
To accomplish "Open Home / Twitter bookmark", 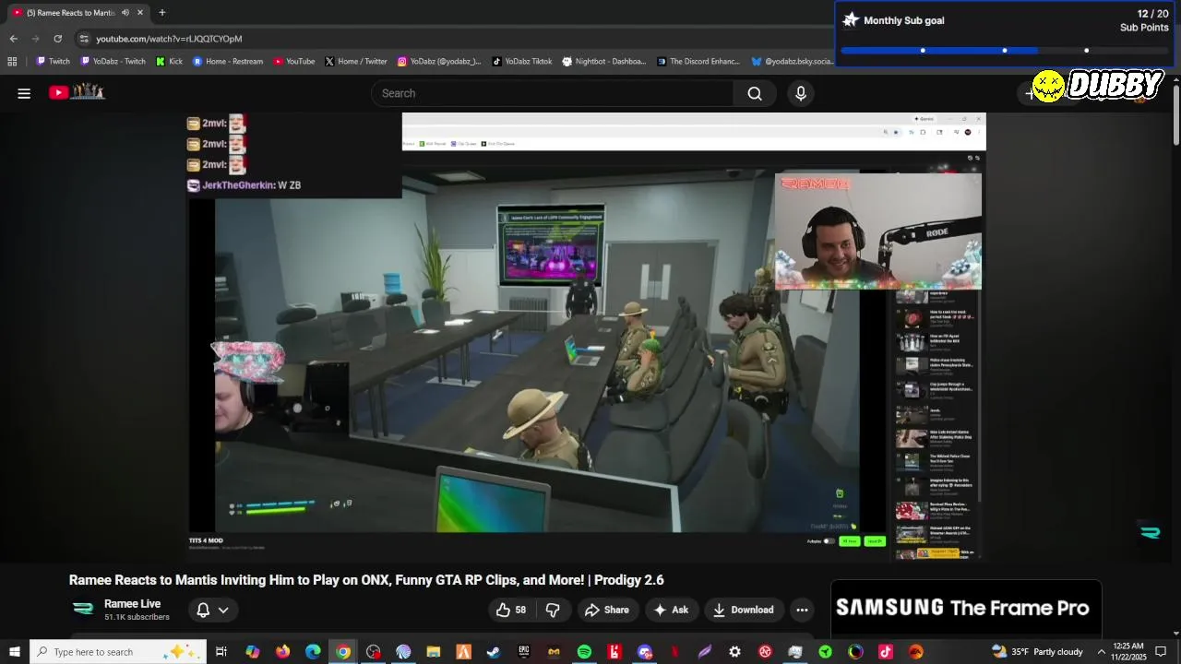I will tap(356, 62).
